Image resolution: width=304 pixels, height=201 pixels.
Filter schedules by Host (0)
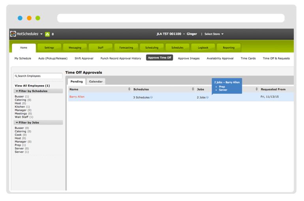[x=20, y=103]
